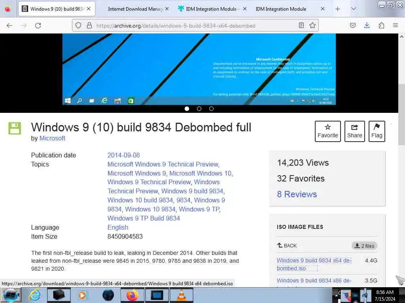The width and height of the screenshot is (405, 303).
Task: Open the Windows 9 TP topic link
Action: pos(199,209)
